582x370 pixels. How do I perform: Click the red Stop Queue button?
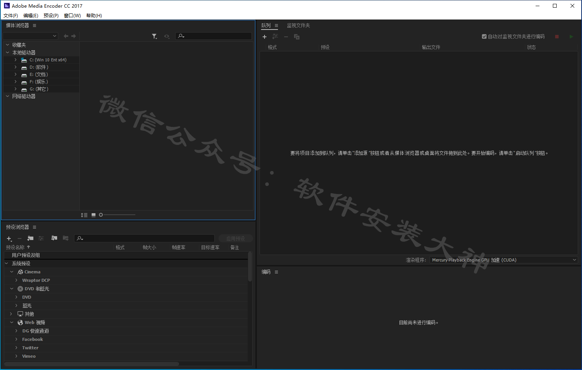coord(557,36)
